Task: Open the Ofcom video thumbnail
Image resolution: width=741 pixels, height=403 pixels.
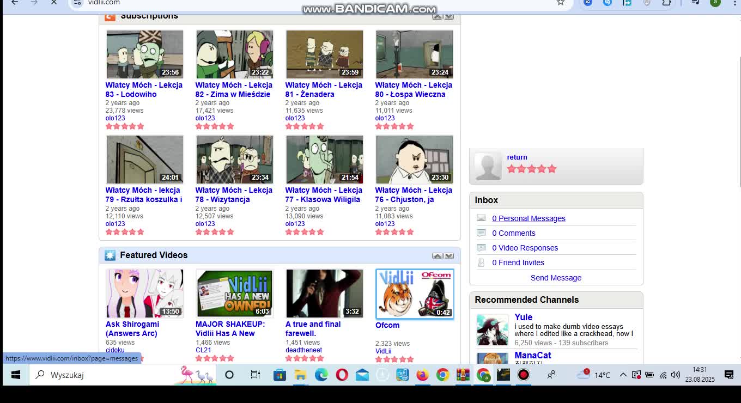Action: point(414,294)
